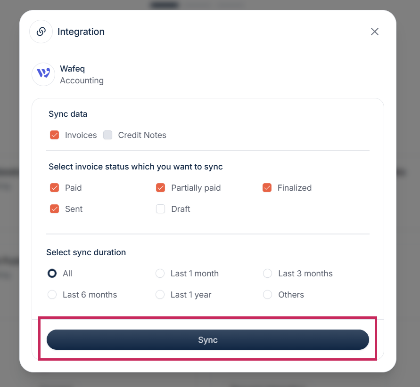Viewport: 420px width, 387px height.
Task: Uncheck the Paid invoice status
Action: click(x=55, y=188)
